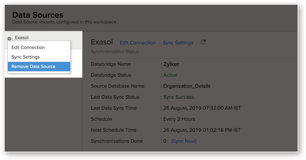Click the Data Sources page title
Screen dimensions: 306x160
pyautogui.click(x=38, y=15)
